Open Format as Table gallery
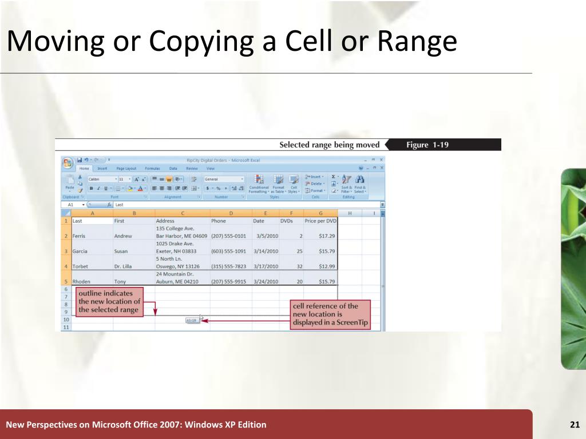 [279, 183]
